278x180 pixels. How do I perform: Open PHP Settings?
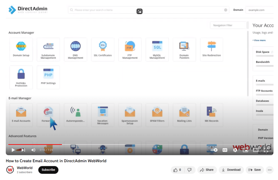48,77
